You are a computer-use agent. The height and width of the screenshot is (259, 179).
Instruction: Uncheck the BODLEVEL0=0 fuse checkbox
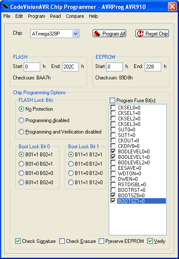[x=113, y=151]
